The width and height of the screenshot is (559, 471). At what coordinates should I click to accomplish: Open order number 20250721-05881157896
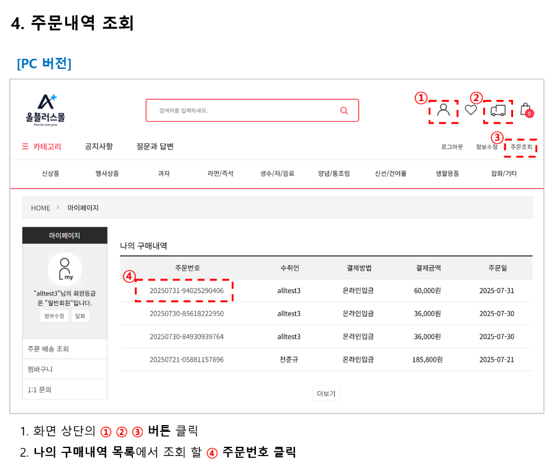click(x=186, y=359)
